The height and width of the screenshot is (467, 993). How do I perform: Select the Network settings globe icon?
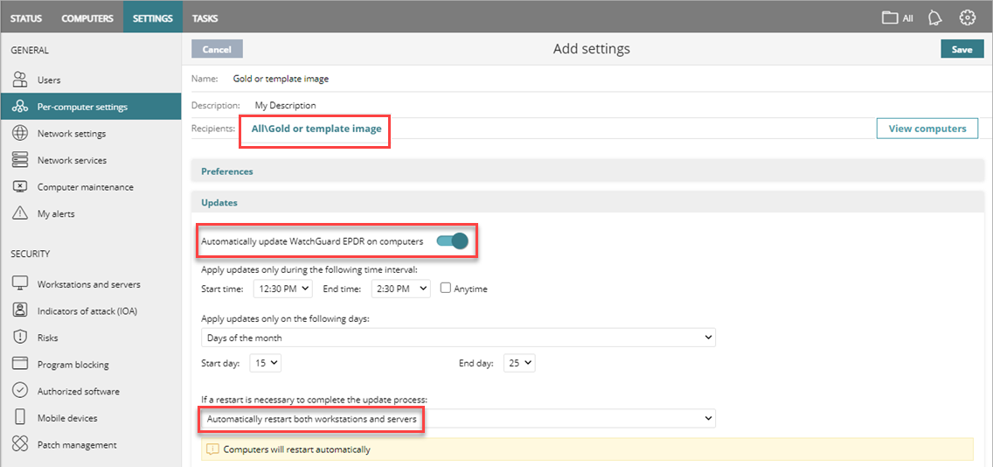click(x=20, y=134)
